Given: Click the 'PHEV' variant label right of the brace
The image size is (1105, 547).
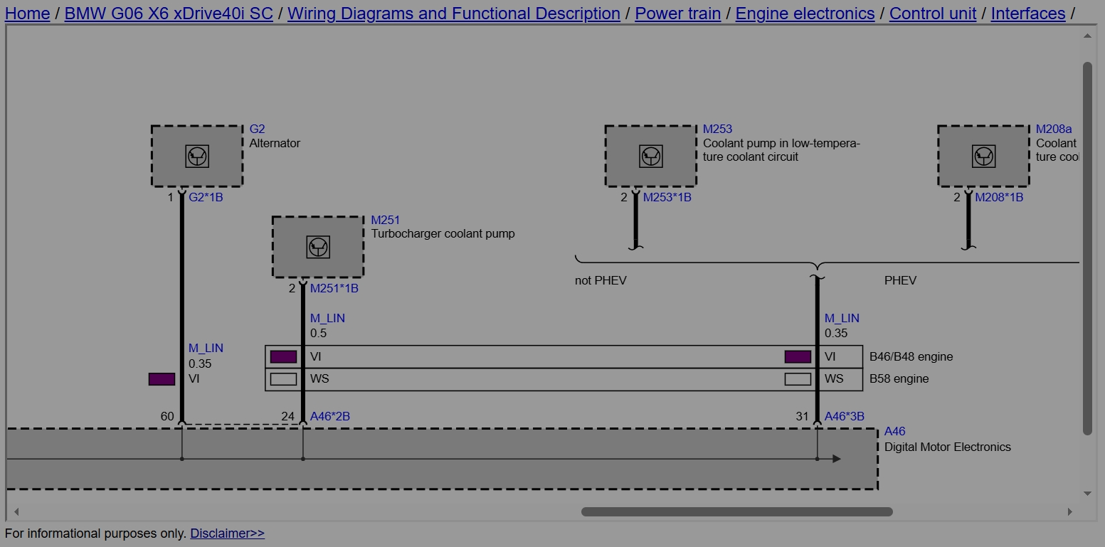Looking at the screenshot, I should tap(900, 280).
